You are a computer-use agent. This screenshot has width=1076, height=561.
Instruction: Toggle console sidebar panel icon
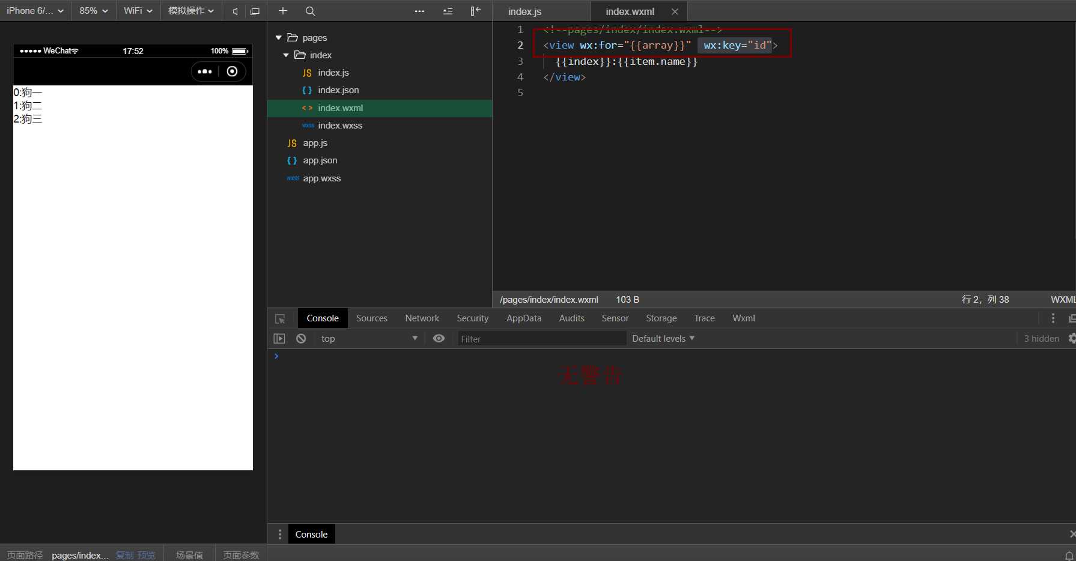(x=279, y=339)
